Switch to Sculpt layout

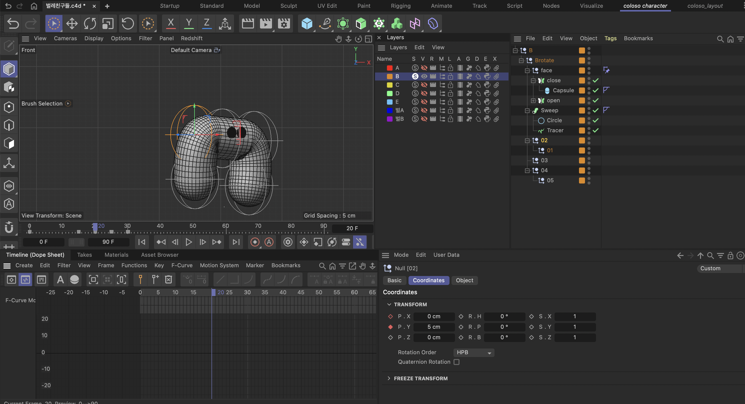(288, 6)
